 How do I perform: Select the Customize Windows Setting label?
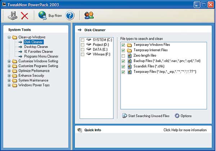(38, 61)
